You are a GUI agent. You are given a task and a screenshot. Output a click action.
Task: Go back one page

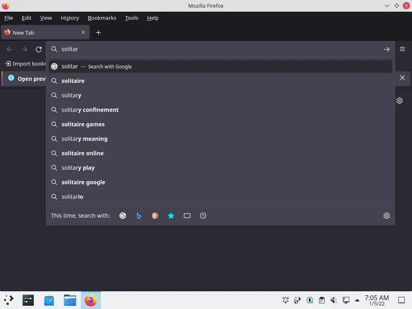point(10,49)
